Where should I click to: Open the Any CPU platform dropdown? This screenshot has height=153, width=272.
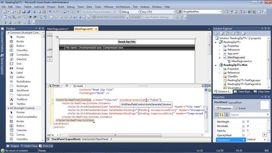tap(174, 12)
